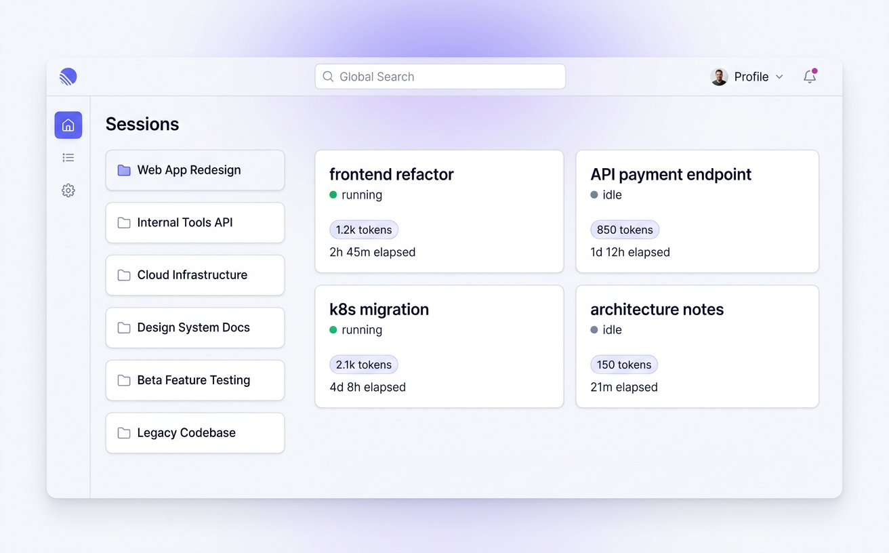The image size is (889, 553).
Task: Toggle the running indicator on k8s migration
Action: (x=333, y=330)
